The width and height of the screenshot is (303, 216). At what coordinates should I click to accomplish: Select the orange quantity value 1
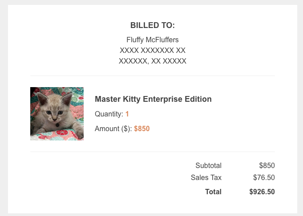[127, 114]
